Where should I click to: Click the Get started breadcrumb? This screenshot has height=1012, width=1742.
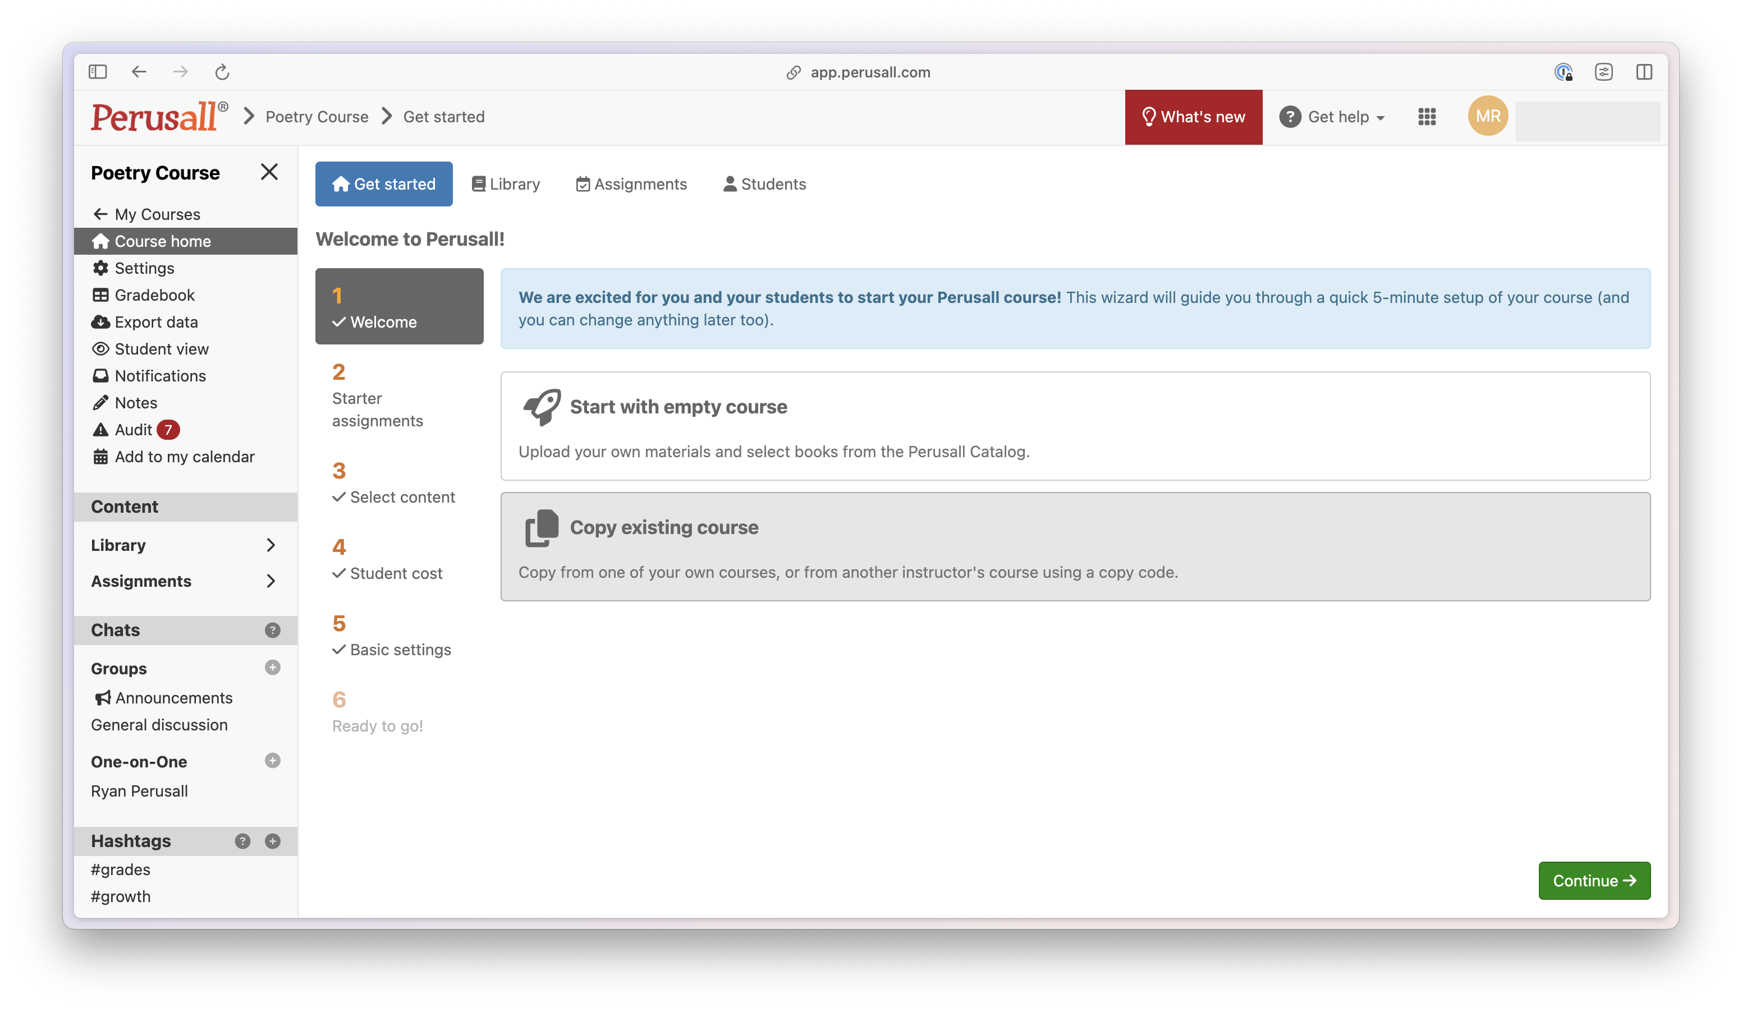[x=444, y=117]
